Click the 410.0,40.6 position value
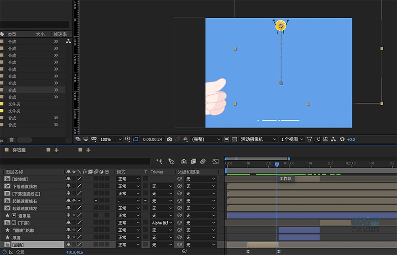Screen dimensions: 397x255 (74, 252)
